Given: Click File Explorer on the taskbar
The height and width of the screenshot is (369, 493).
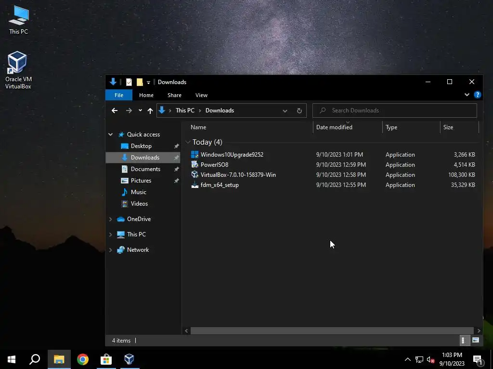Looking at the screenshot, I should [x=59, y=359].
